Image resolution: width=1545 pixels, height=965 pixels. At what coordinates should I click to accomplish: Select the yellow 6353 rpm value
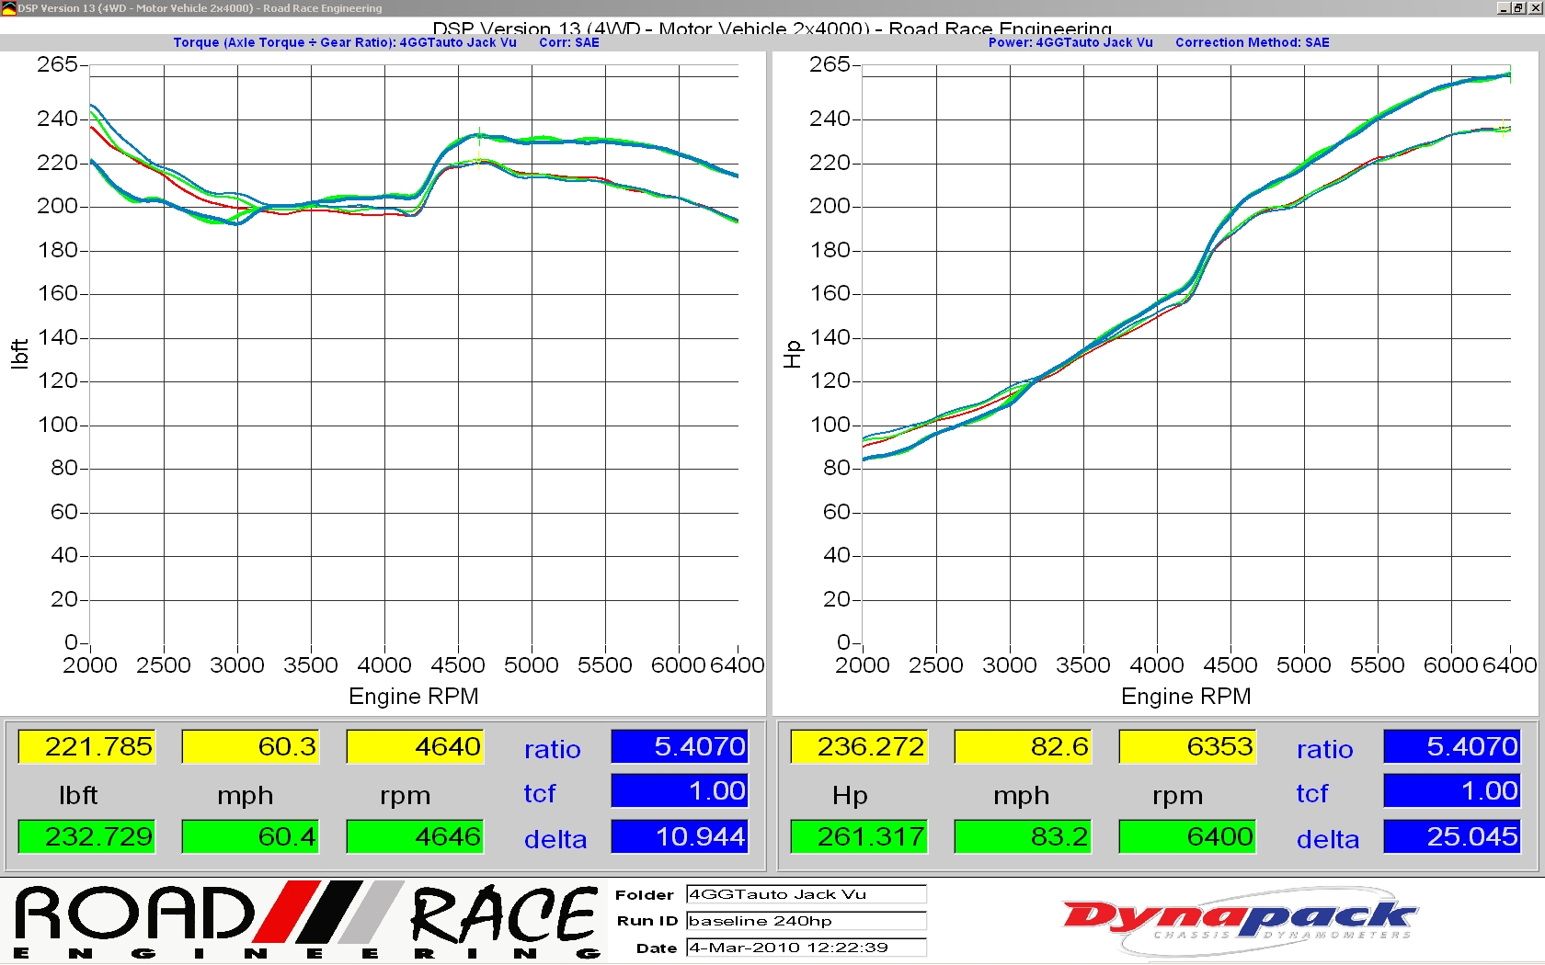(1187, 746)
